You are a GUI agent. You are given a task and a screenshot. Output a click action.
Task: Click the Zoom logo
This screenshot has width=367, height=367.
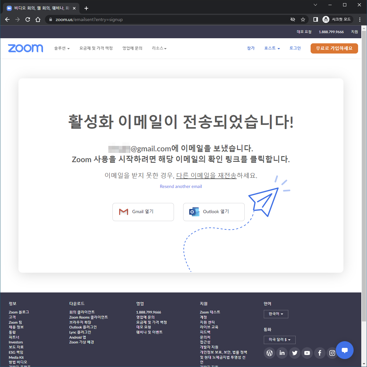coord(25,48)
